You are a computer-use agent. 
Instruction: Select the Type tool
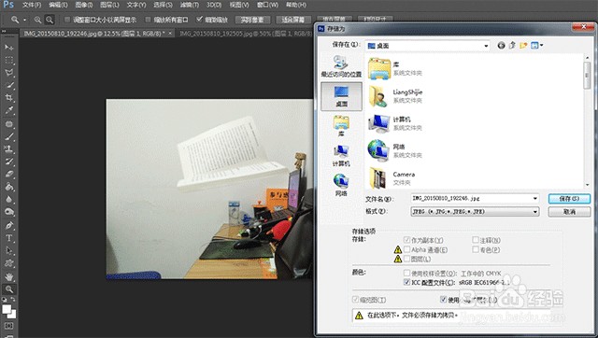point(8,238)
